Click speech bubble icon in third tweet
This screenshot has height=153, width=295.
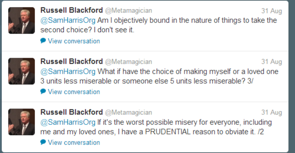pos(43,142)
